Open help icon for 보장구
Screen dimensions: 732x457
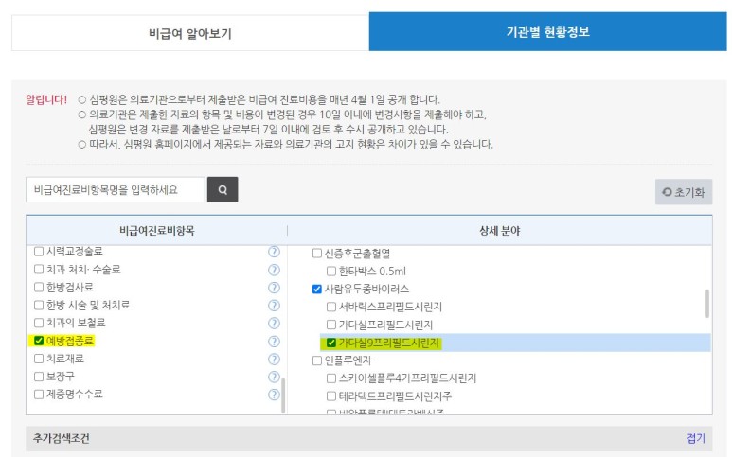pos(274,377)
